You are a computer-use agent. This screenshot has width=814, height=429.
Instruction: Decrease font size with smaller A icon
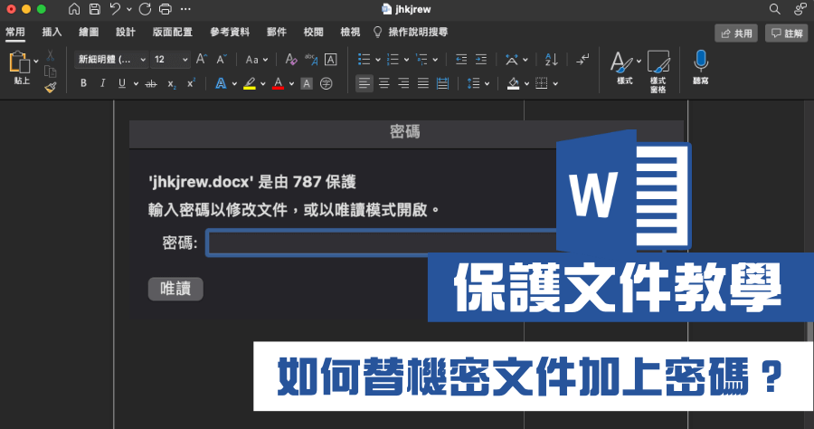[x=222, y=59]
